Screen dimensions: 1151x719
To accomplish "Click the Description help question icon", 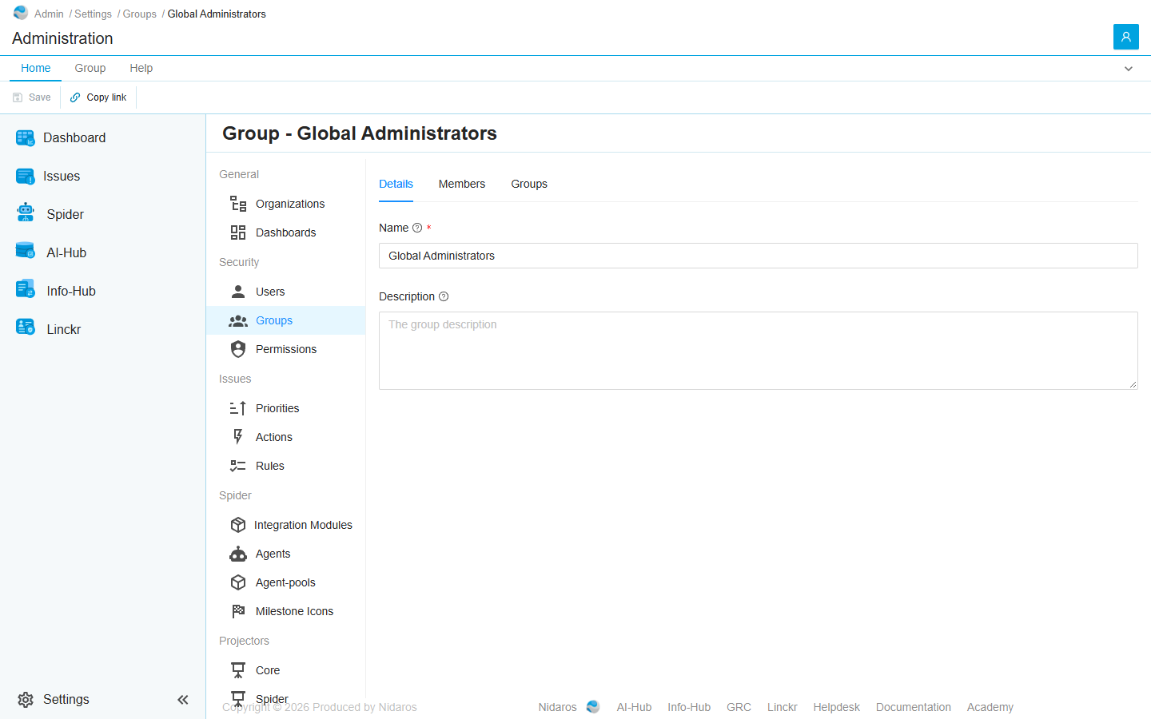I will coord(444,296).
